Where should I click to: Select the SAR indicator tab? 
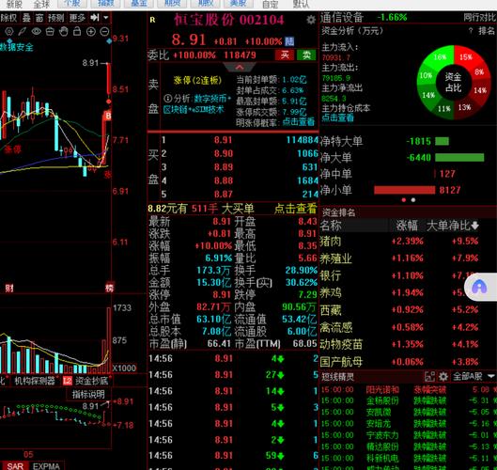pos(15,466)
